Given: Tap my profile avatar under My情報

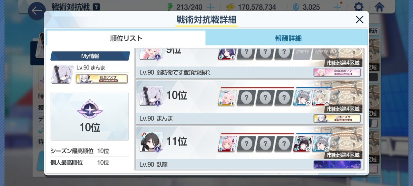Looking at the screenshot, I should pyautogui.click(x=62, y=74).
